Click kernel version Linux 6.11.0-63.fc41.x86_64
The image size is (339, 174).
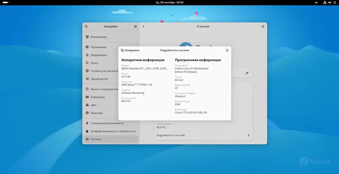(x=191, y=113)
